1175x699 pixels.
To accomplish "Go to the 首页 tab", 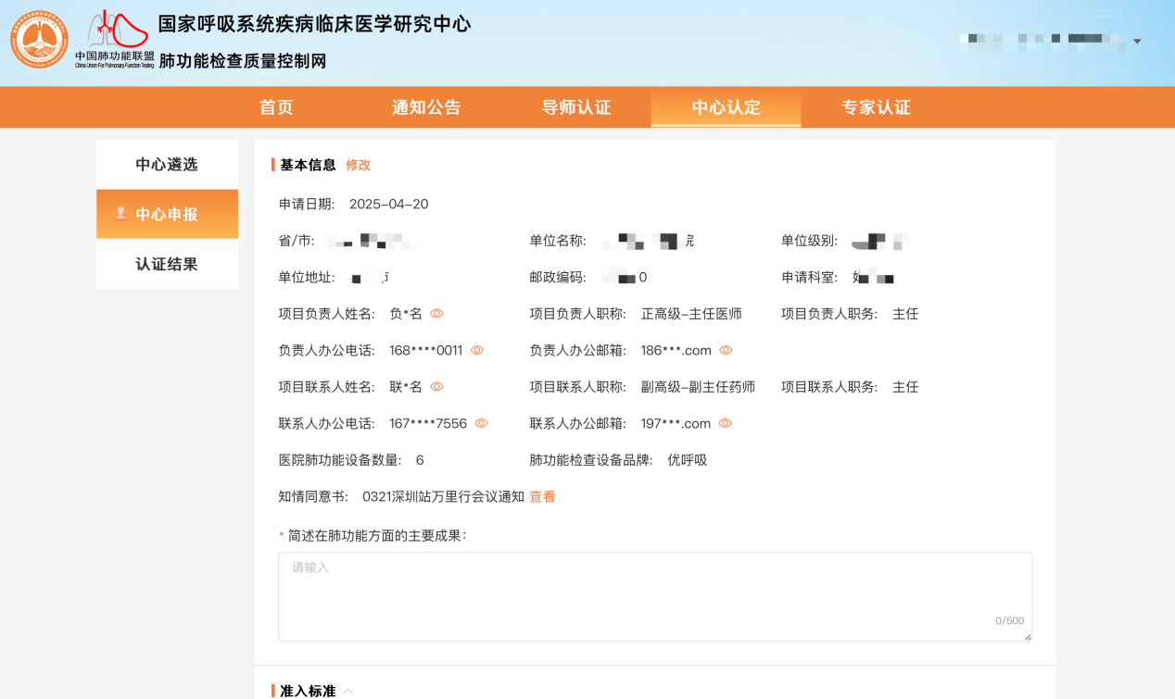I will tap(276, 107).
